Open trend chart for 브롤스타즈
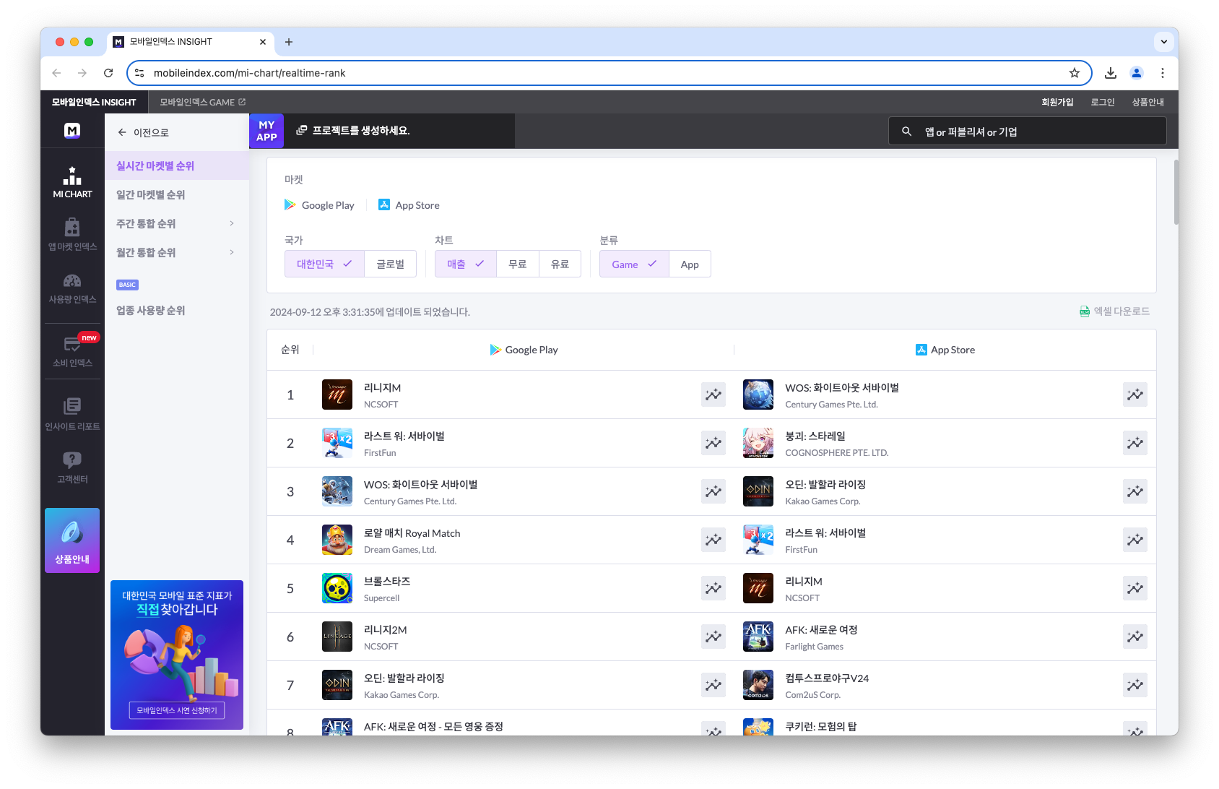 pyautogui.click(x=713, y=588)
